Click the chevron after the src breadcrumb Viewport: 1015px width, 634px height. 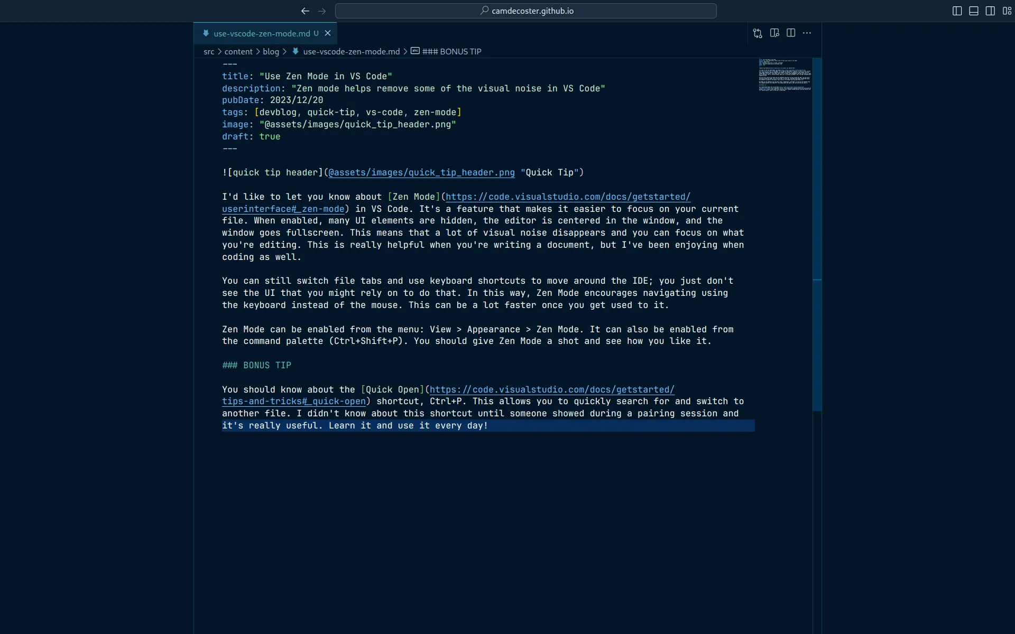click(219, 52)
